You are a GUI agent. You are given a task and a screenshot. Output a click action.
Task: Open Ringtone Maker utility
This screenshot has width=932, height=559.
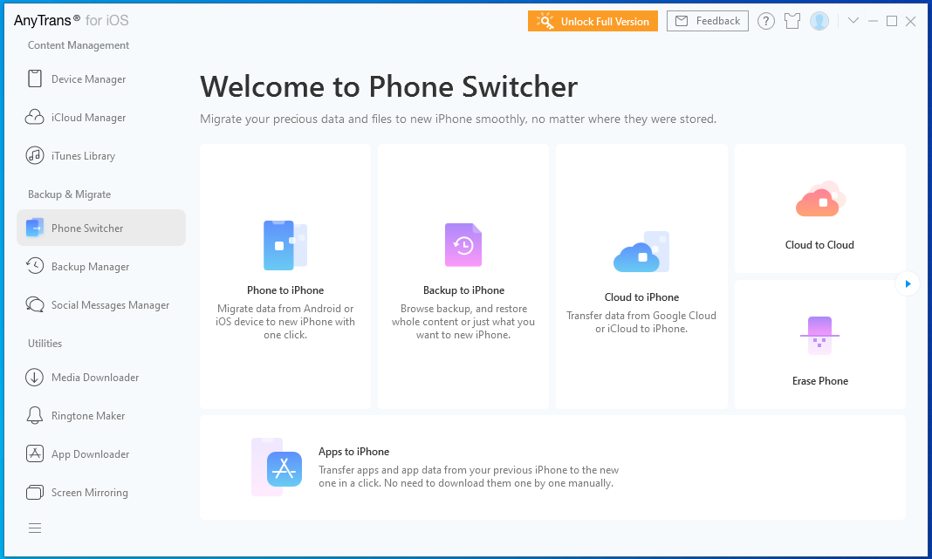pyautogui.click(x=101, y=416)
